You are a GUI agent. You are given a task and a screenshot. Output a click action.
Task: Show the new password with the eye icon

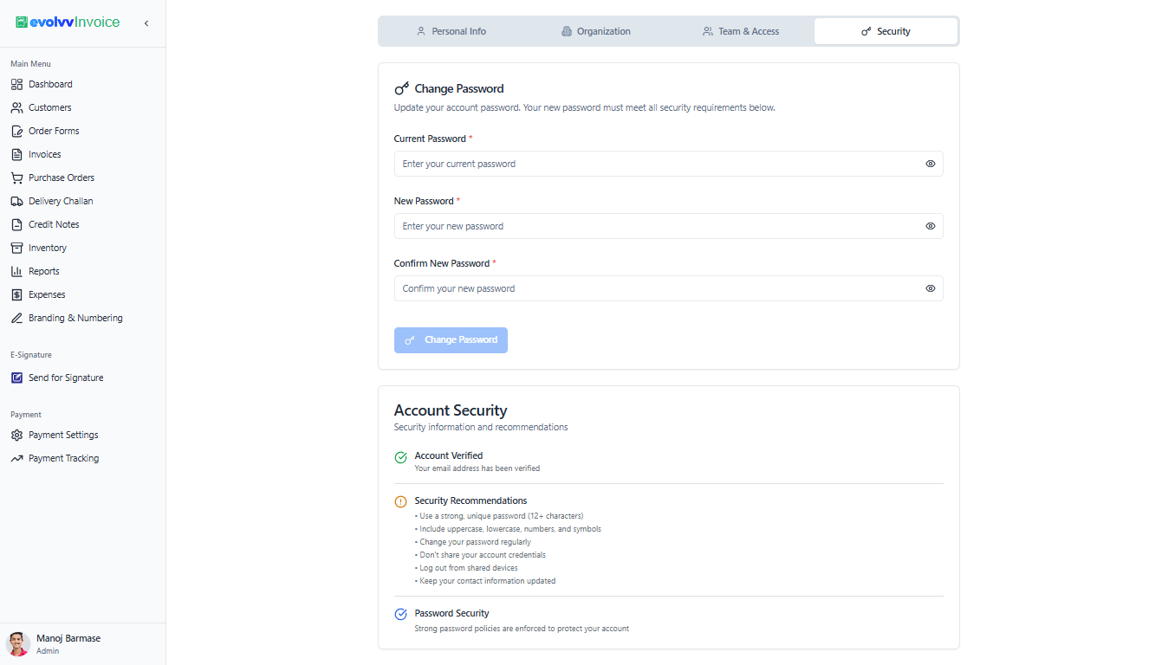point(931,226)
